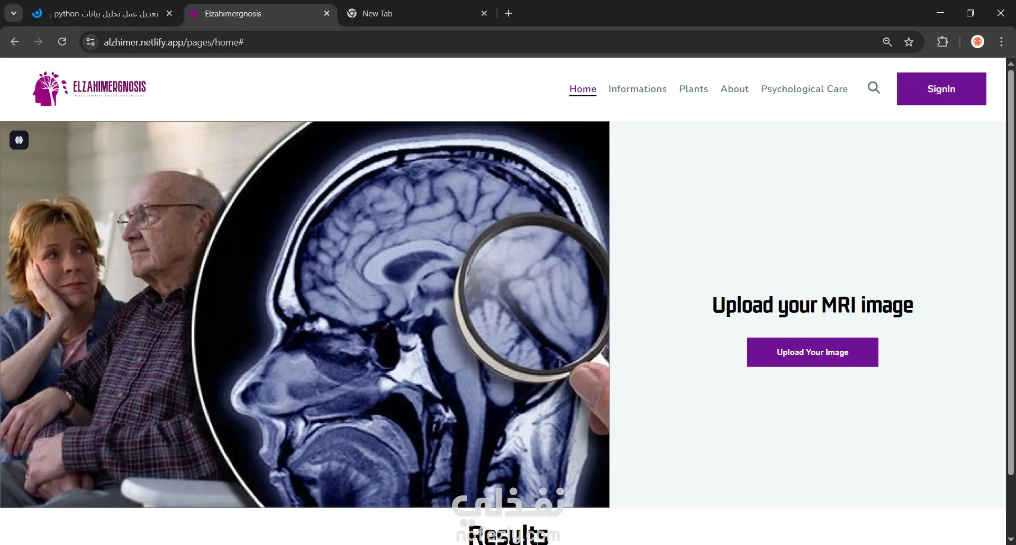Image resolution: width=1016 pixels, height=545 pixels.
Task: Expand the tab search dropdown arrow
Action: click(x=14, y=13)
